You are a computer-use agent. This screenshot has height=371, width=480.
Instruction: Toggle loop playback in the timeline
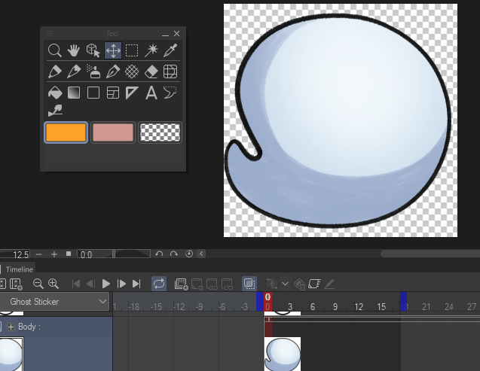[159, 284]
